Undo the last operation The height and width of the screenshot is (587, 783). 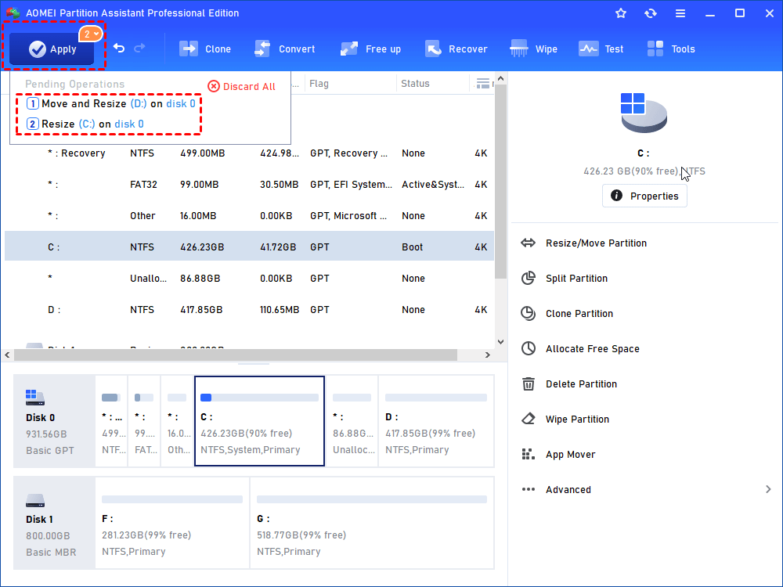coord(119,48)
